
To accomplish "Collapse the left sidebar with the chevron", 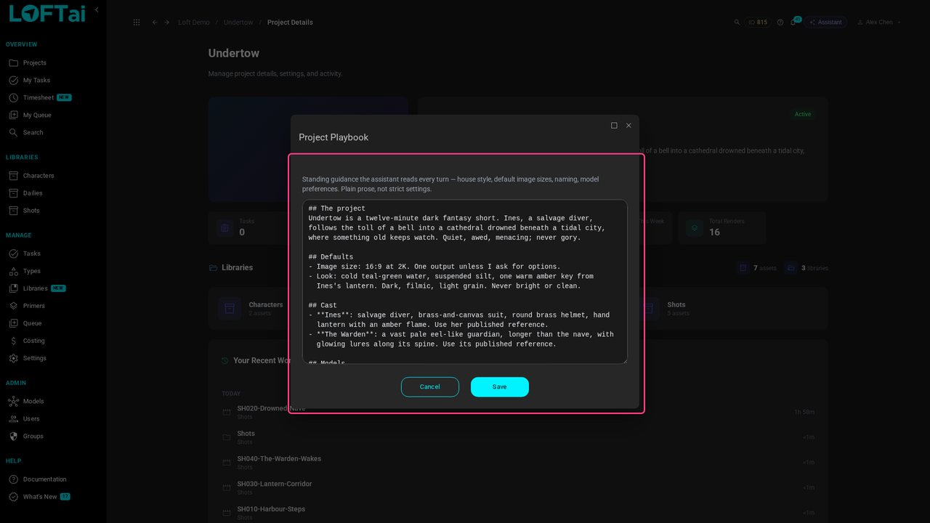I will click(97, 10).
